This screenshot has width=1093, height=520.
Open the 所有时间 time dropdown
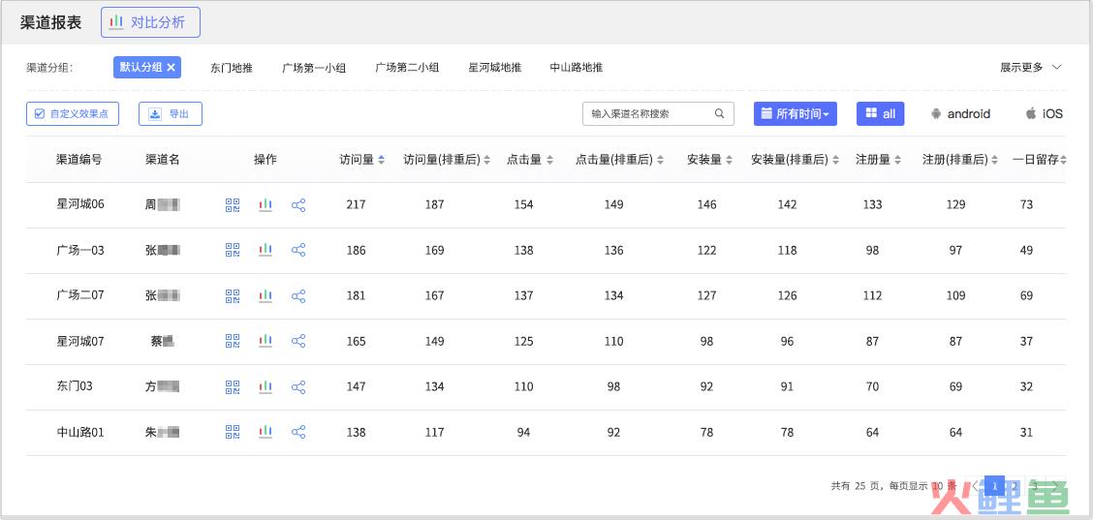[795, 114]
